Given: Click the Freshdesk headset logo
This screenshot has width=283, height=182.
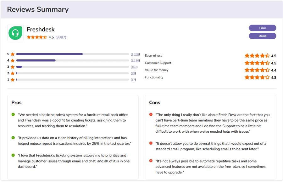Looking at the screenshot, I should pyautogui.click(x=15, y=33).
